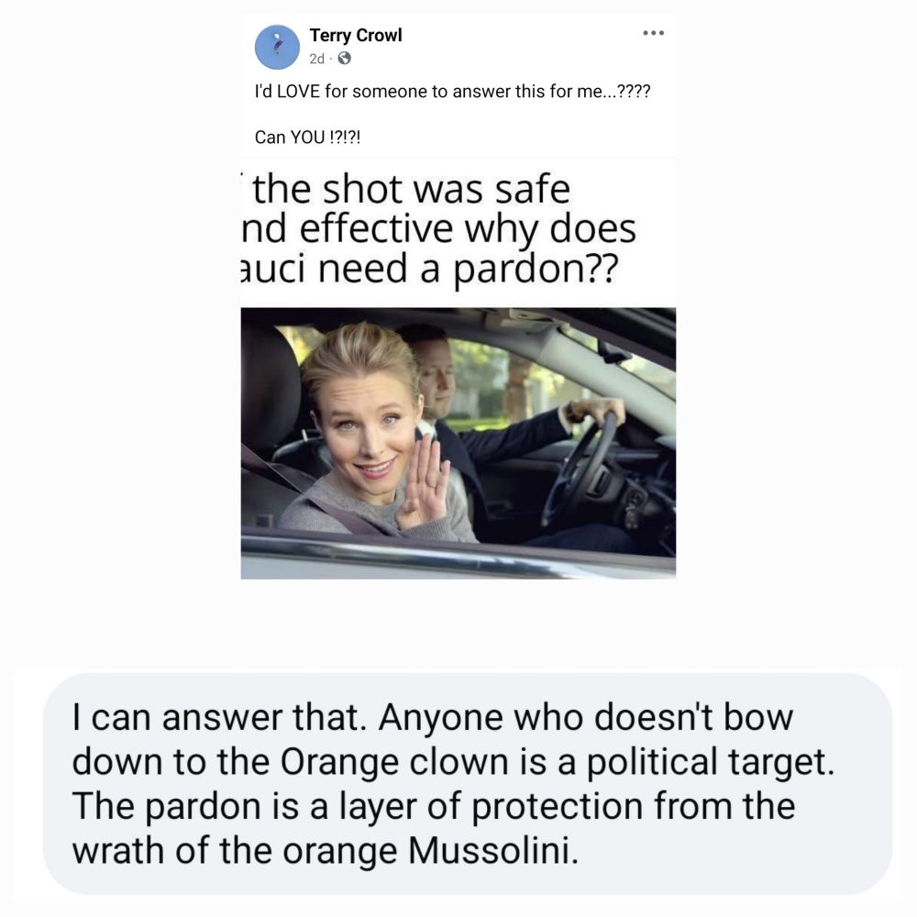Open the three-dot post options menu
The height and width of the screenshot is (917, 917).
click(x=653, y=33)
